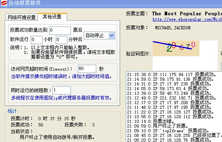
Task: Select log line 用户终止了投票
Action: pyautogui.click(x=157, y=126)
